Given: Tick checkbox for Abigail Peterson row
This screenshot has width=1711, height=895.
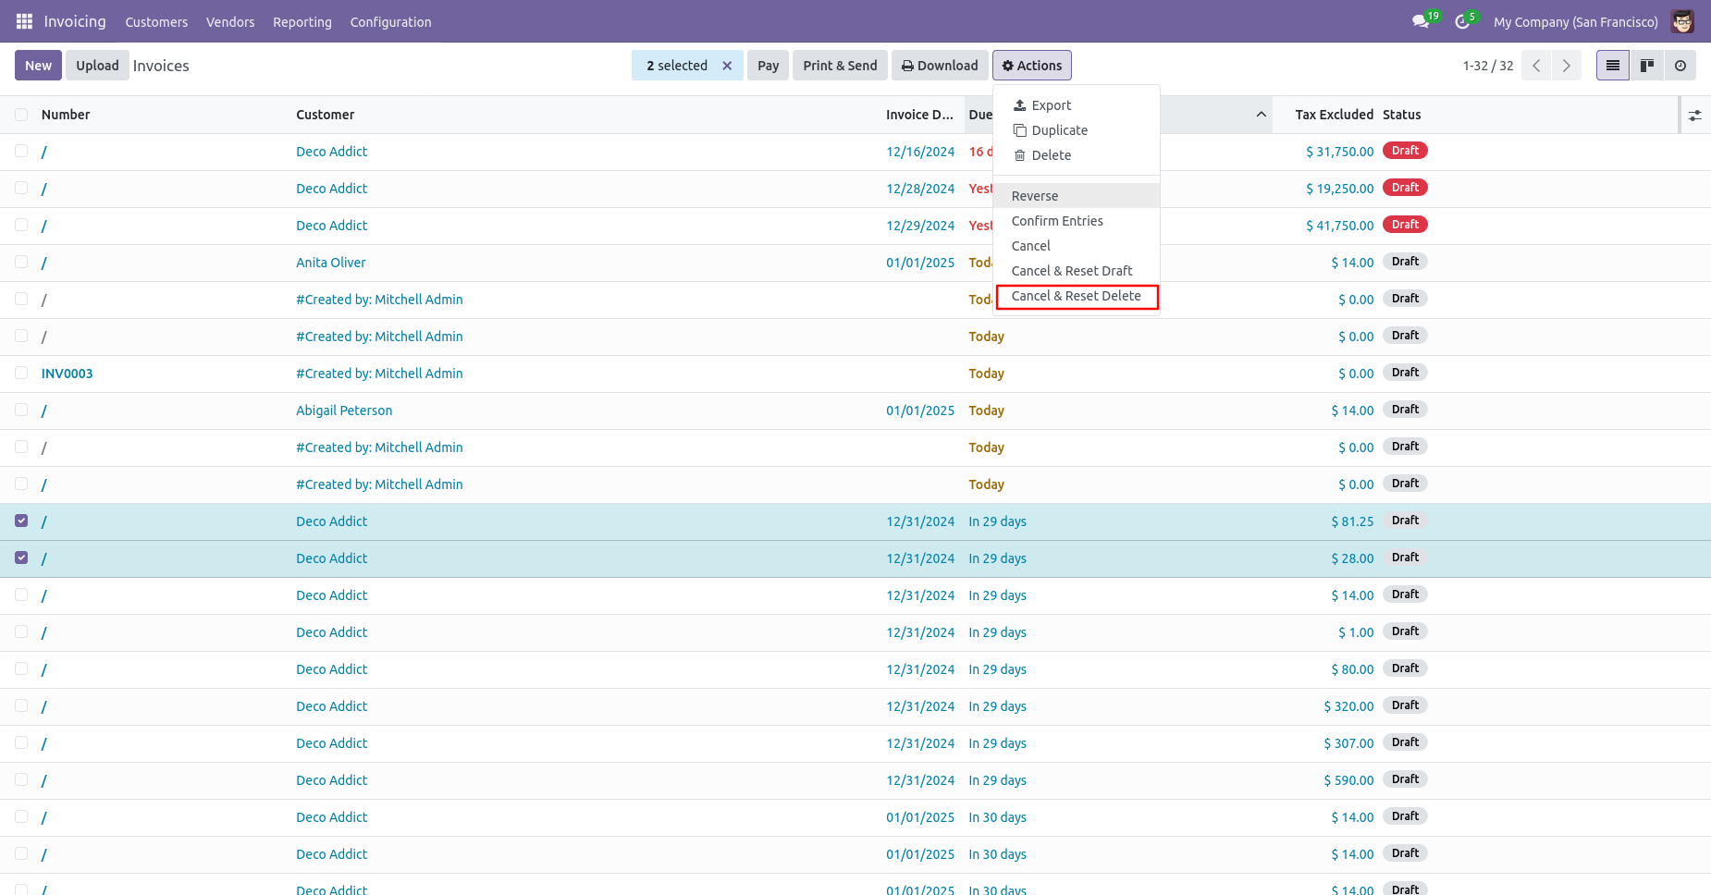Looking at the screenshot, I should pos(21,410).
